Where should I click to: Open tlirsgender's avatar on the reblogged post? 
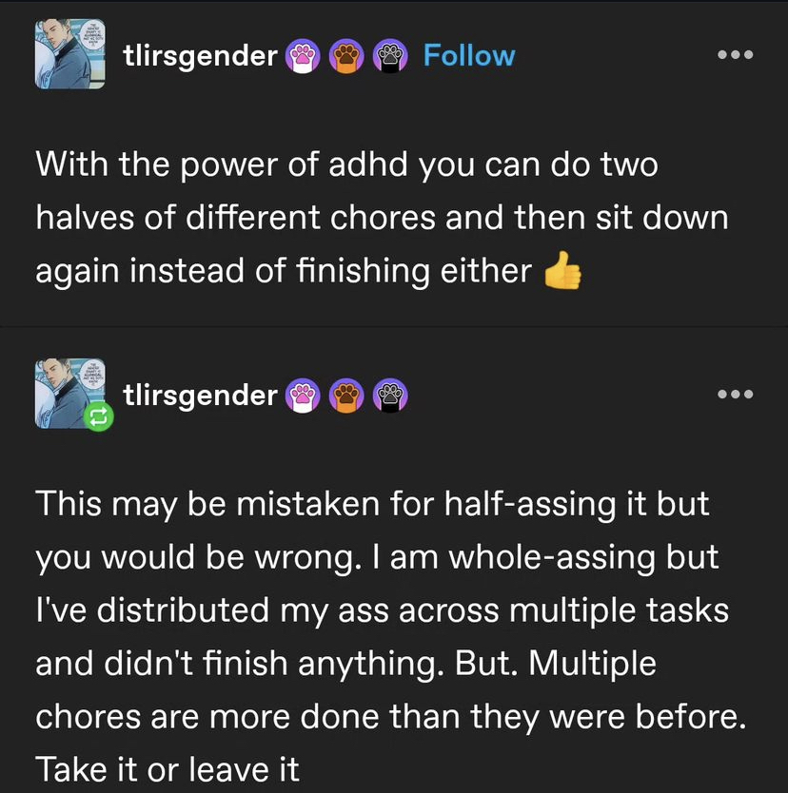[x=69, y=393]
